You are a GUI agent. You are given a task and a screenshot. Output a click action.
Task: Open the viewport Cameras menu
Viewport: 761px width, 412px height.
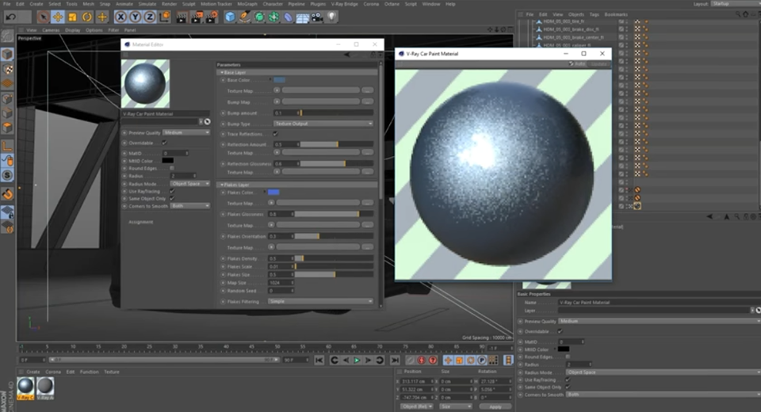pos(51,30)
